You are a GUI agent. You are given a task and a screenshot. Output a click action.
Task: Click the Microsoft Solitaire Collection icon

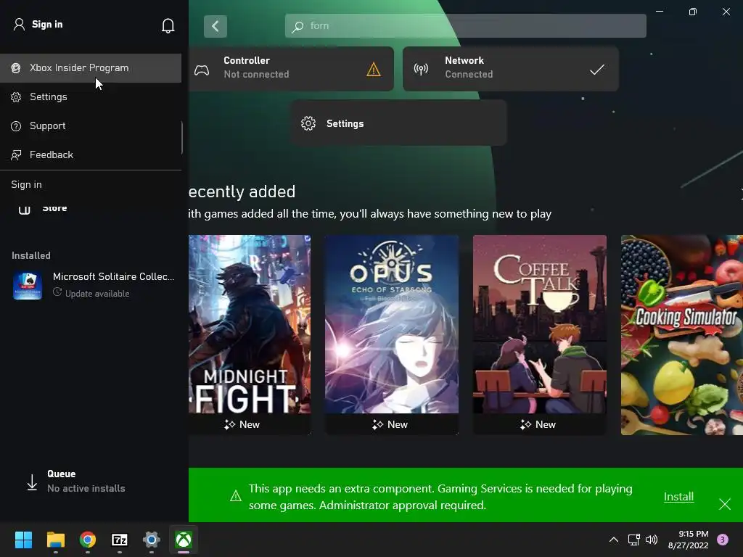[x=28, y=285]
